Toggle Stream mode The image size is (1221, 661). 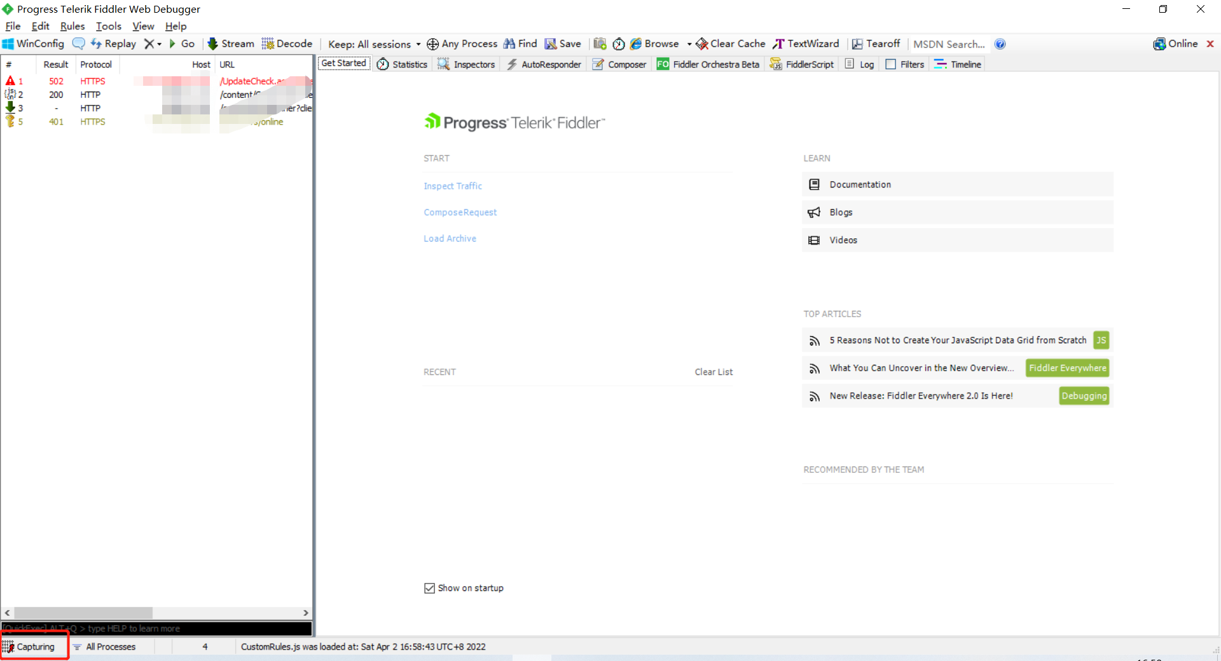231,44
